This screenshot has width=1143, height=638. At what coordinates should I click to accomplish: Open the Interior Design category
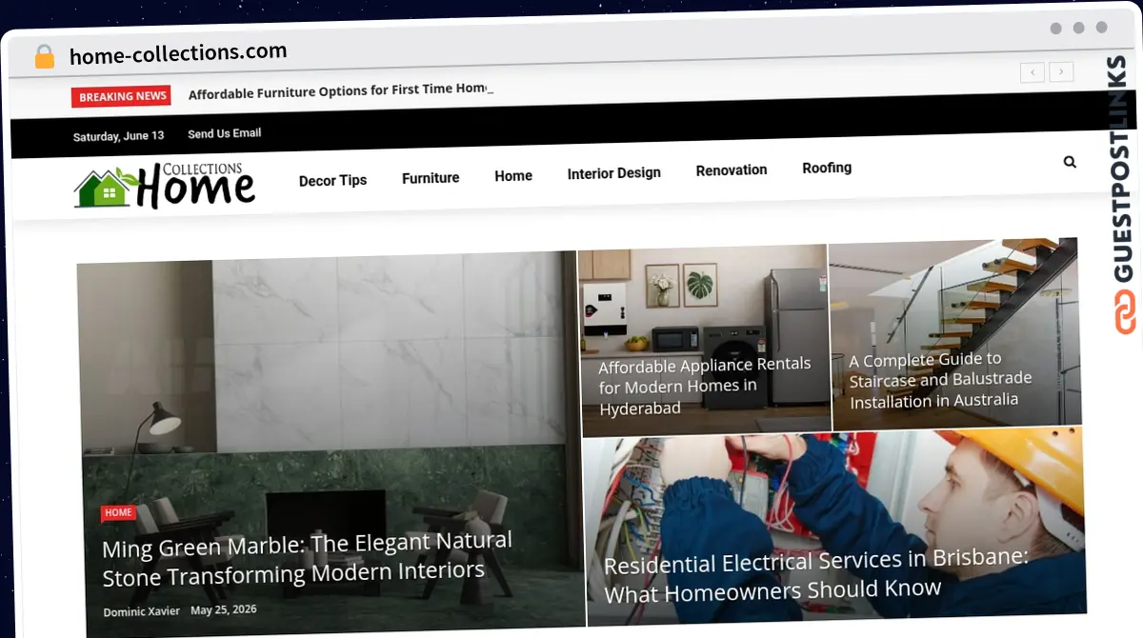click(613, 172)
